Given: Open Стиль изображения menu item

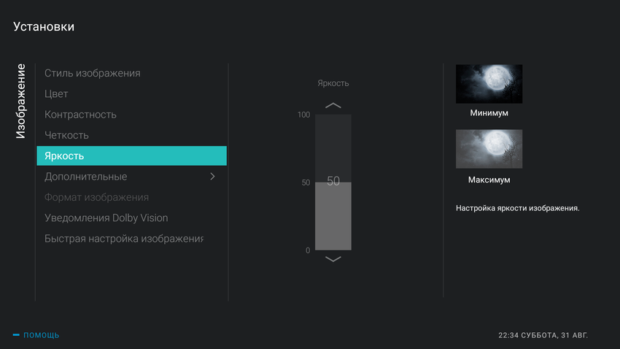Looking at the screenshot, I should (93, 73).
